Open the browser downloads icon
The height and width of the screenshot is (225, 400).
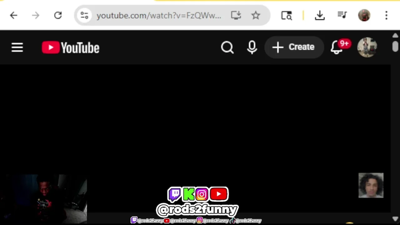320,15
